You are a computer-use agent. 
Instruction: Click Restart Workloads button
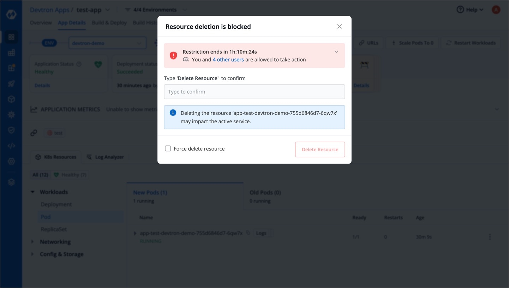tap(471, 43)
